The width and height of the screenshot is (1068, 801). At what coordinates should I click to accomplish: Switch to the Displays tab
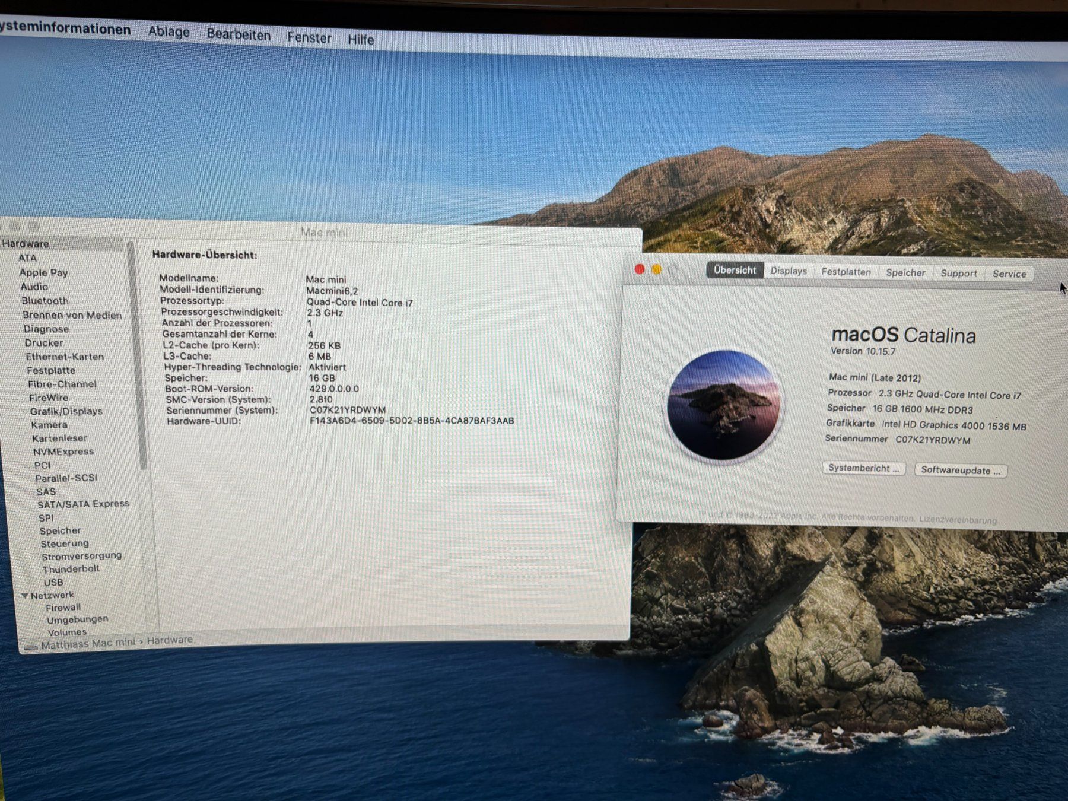point(789,271)
